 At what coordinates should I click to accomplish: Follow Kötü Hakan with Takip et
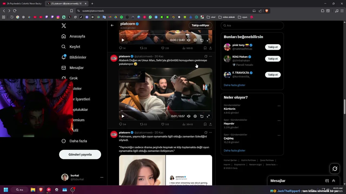(x=273, y=58)
